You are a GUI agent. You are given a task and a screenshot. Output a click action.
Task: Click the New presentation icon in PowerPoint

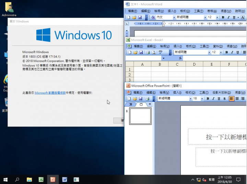pos(129,99)
